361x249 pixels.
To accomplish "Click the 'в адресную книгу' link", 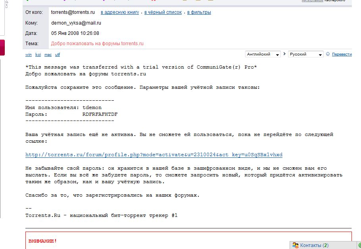I will point(120,12).
